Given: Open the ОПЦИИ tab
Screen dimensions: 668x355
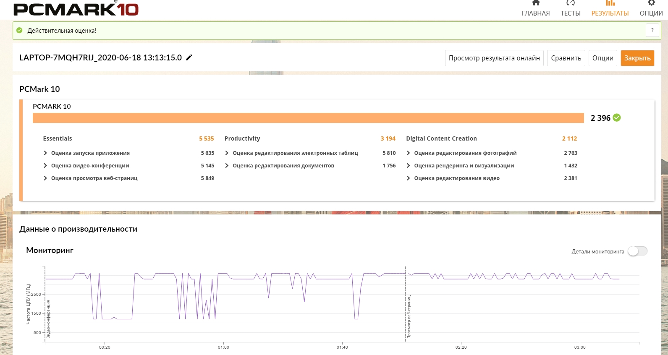Looking at the screenshot, I should click(651, 9).
